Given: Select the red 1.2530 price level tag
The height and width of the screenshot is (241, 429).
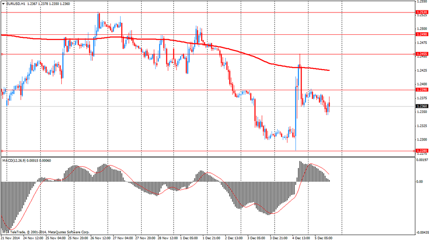Looking at the screenshot, I should pyautogui.click(x=422, y=12).
